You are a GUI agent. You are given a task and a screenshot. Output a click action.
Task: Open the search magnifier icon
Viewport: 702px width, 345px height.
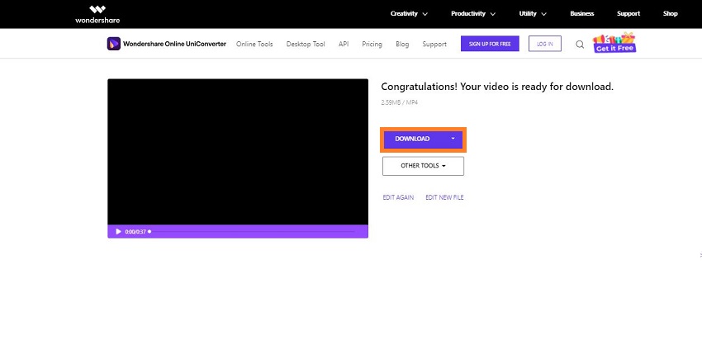(580, 45)
